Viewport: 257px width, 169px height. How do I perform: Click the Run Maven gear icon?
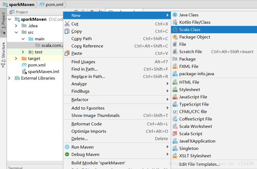click(67, 147)
